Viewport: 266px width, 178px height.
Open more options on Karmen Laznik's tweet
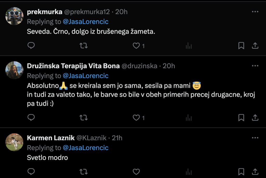pos(255,138)
